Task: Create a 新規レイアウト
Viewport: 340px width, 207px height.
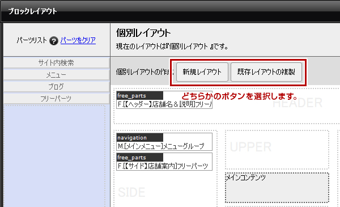Action: (x=202, y=72)
